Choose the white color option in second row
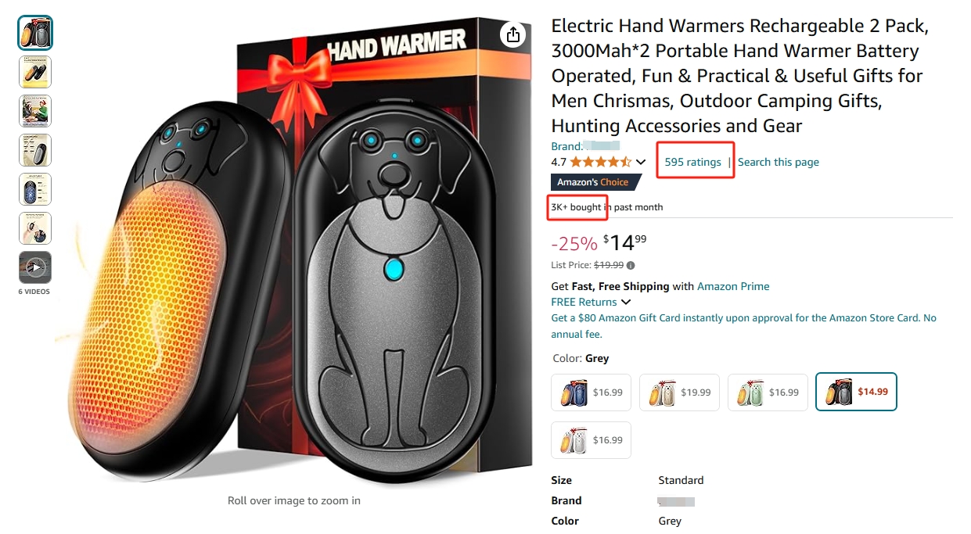The height and width of the screenshot is (534, 971). pos(592,440)
